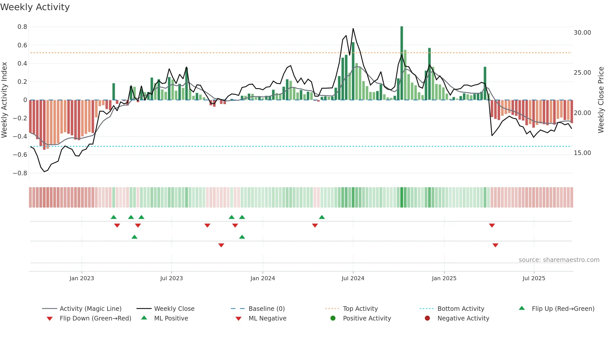Screen dimensions: 608x342
Task: Click the 'Jul 2023' x-axis label
Action: click(x=172, y=278)
